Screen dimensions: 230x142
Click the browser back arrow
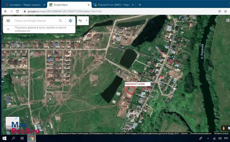[4, 11]
